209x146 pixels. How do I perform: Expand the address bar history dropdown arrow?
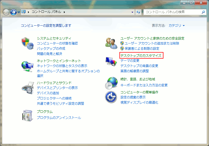[x=132, y=12]
